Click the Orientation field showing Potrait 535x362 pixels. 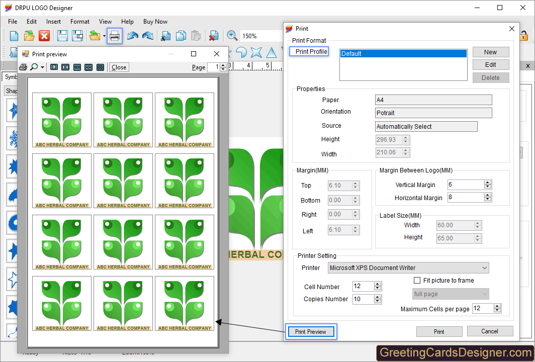(x=433, y=113)
